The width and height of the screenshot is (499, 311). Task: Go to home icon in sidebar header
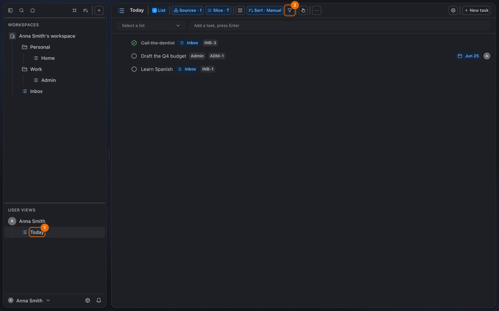pyautogui.click(x=32, y=10)
